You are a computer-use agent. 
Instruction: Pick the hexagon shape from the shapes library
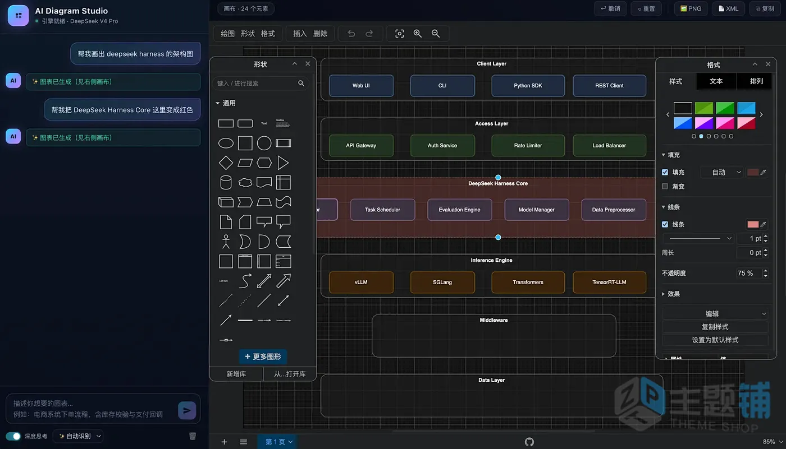[264, 163]
